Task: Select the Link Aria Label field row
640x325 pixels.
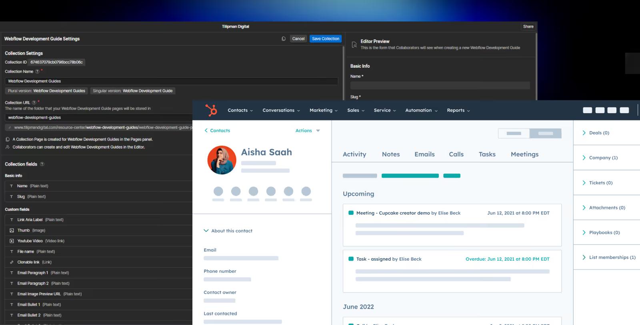Action: click(x=98, y=219)
